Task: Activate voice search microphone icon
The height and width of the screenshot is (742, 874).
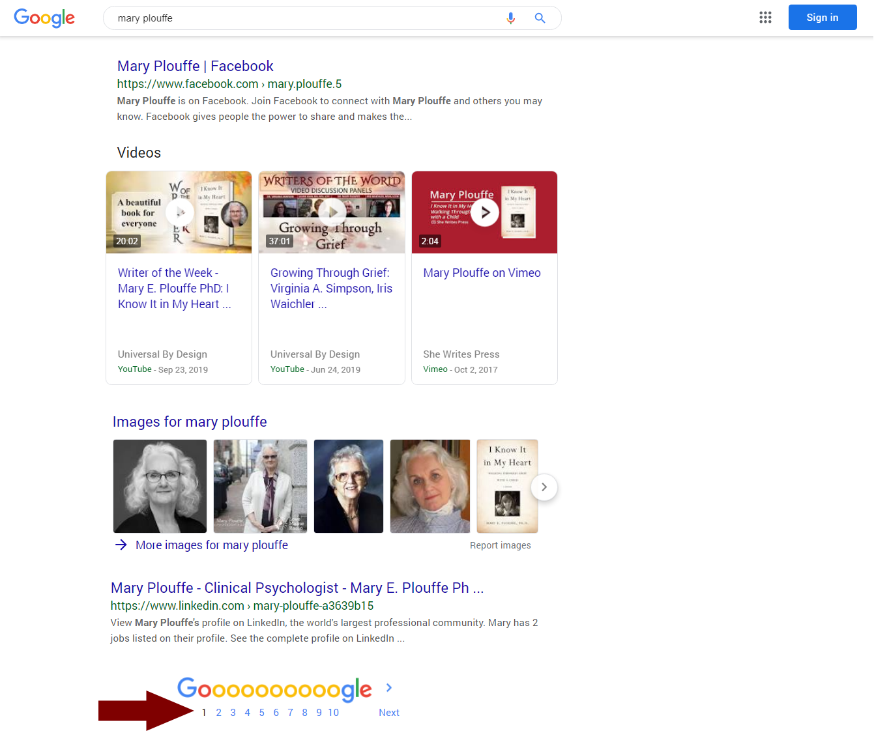Action: [510, 18]
